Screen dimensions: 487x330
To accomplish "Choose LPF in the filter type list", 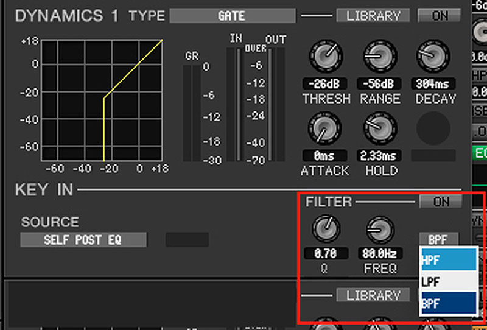I will point(449,281).
